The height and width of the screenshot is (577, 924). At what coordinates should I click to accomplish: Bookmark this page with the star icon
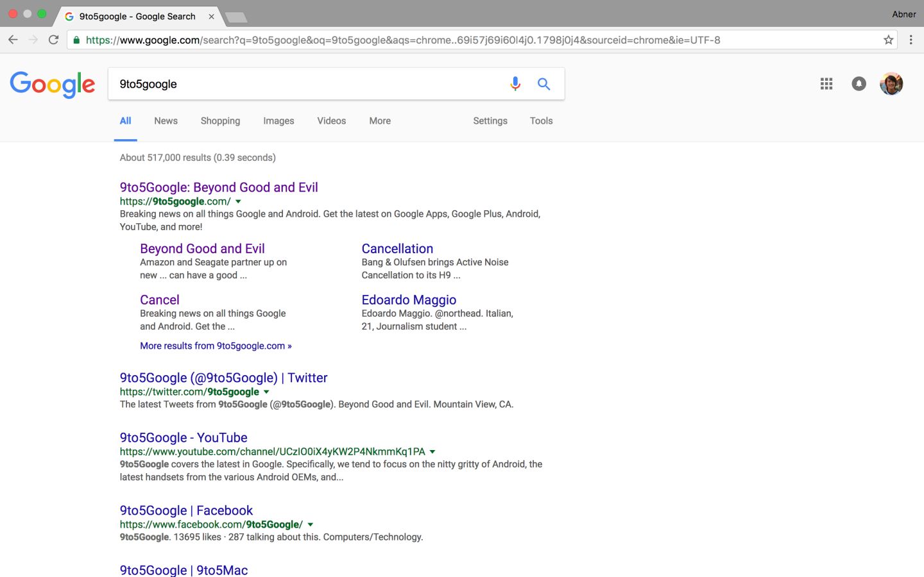tap(888, 40)
